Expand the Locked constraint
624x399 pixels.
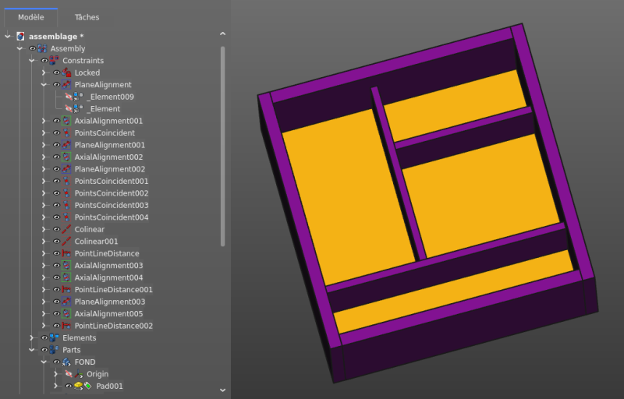click(x=44, y=72)
